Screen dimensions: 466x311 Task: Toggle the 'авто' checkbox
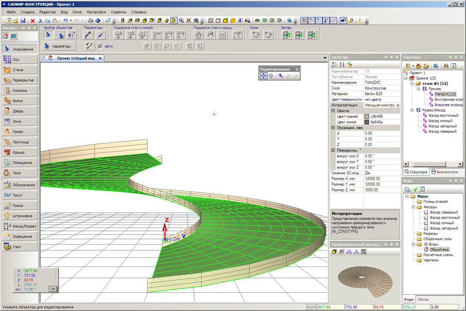click(x=100, y=46)
